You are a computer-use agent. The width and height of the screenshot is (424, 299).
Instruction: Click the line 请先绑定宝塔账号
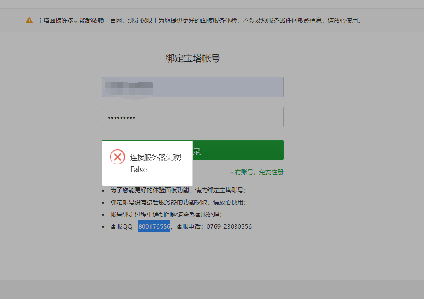point(178,190)
